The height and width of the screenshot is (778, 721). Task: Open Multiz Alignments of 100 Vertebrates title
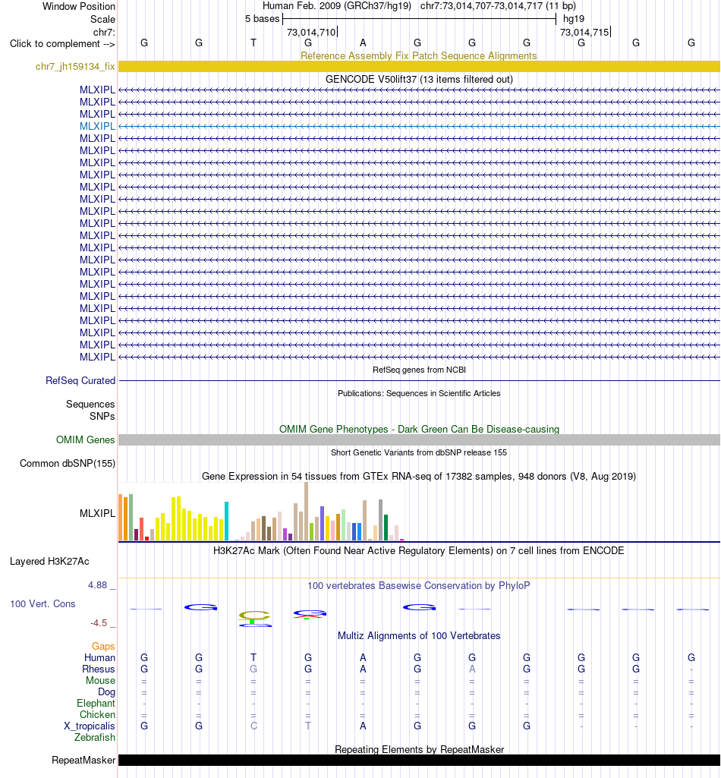click(419, 635)
